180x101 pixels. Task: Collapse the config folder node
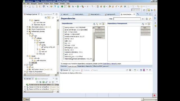point(37,45)
